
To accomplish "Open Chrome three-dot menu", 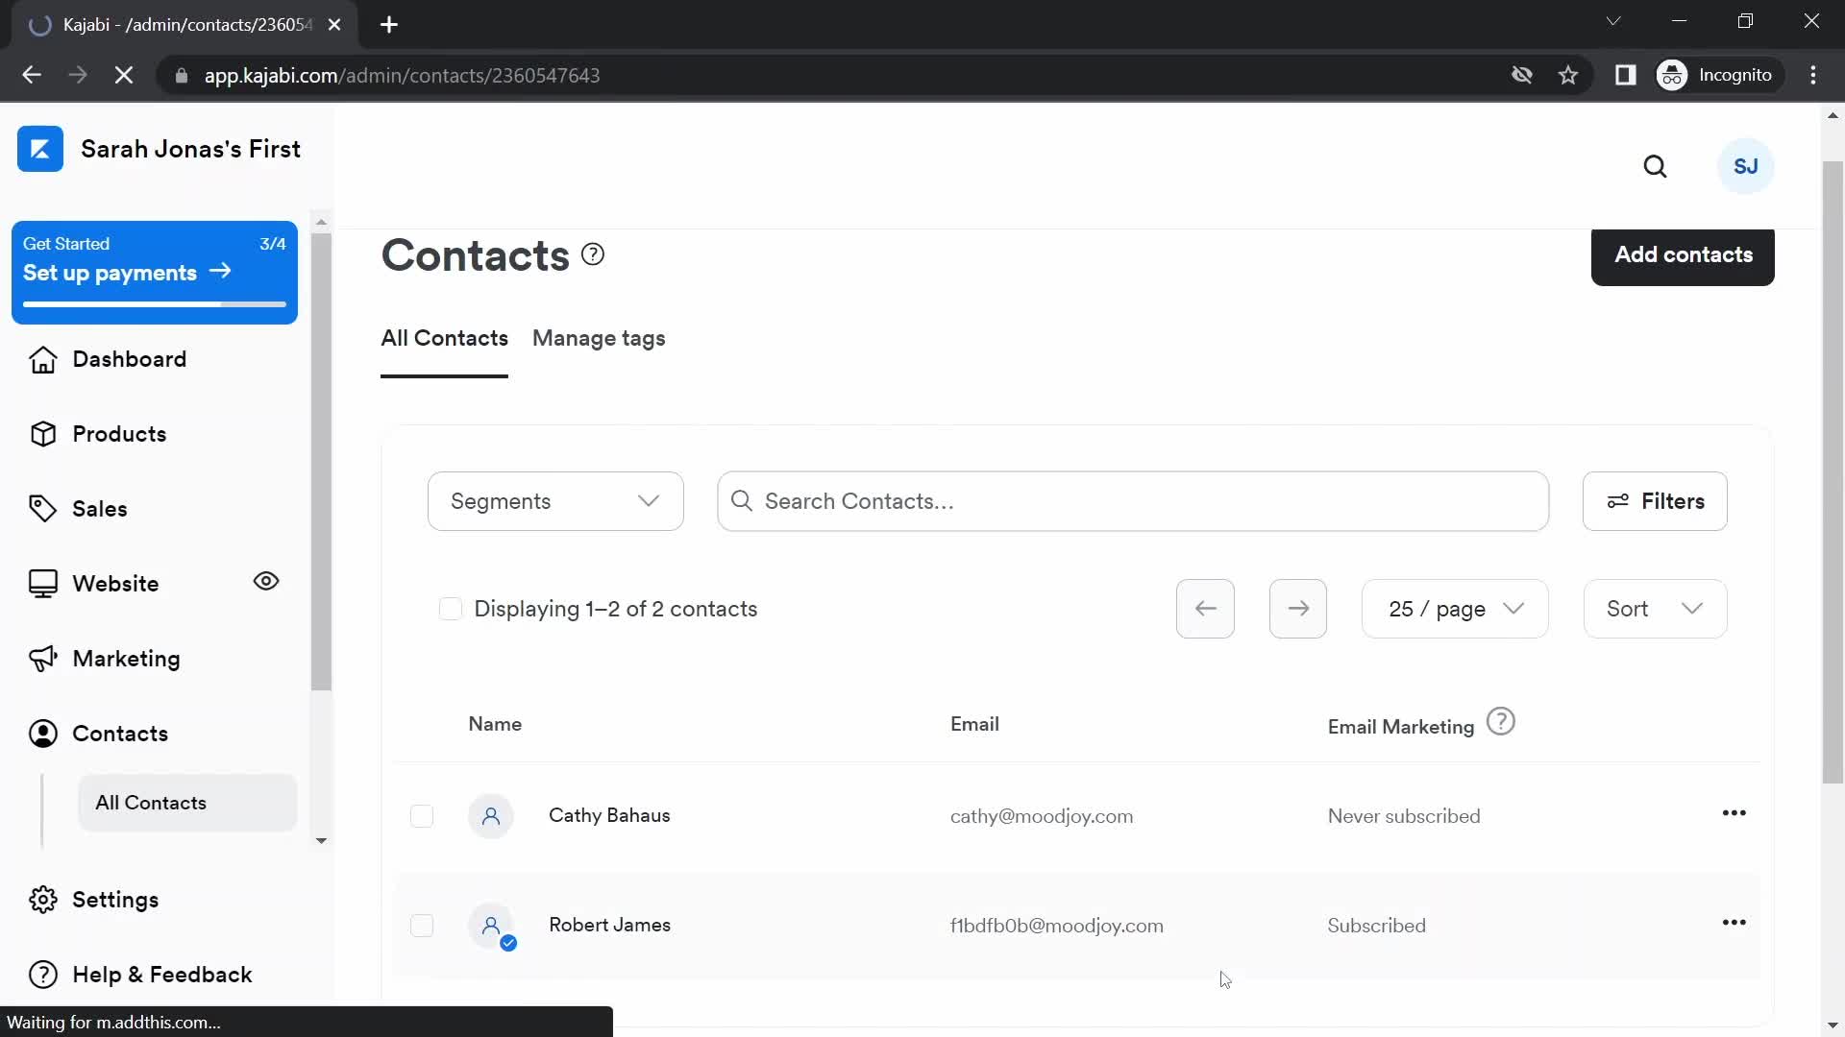I will (x=1812, y=75).
